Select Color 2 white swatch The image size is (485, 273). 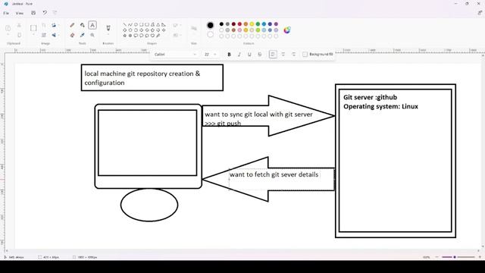click(211, 34)
